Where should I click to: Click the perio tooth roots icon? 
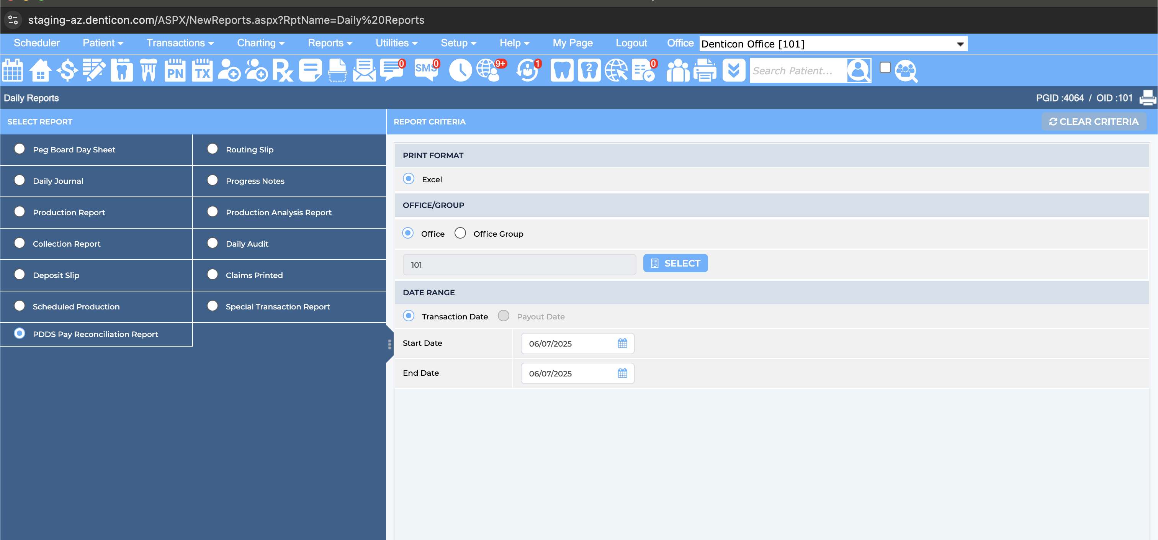point(148,70)
